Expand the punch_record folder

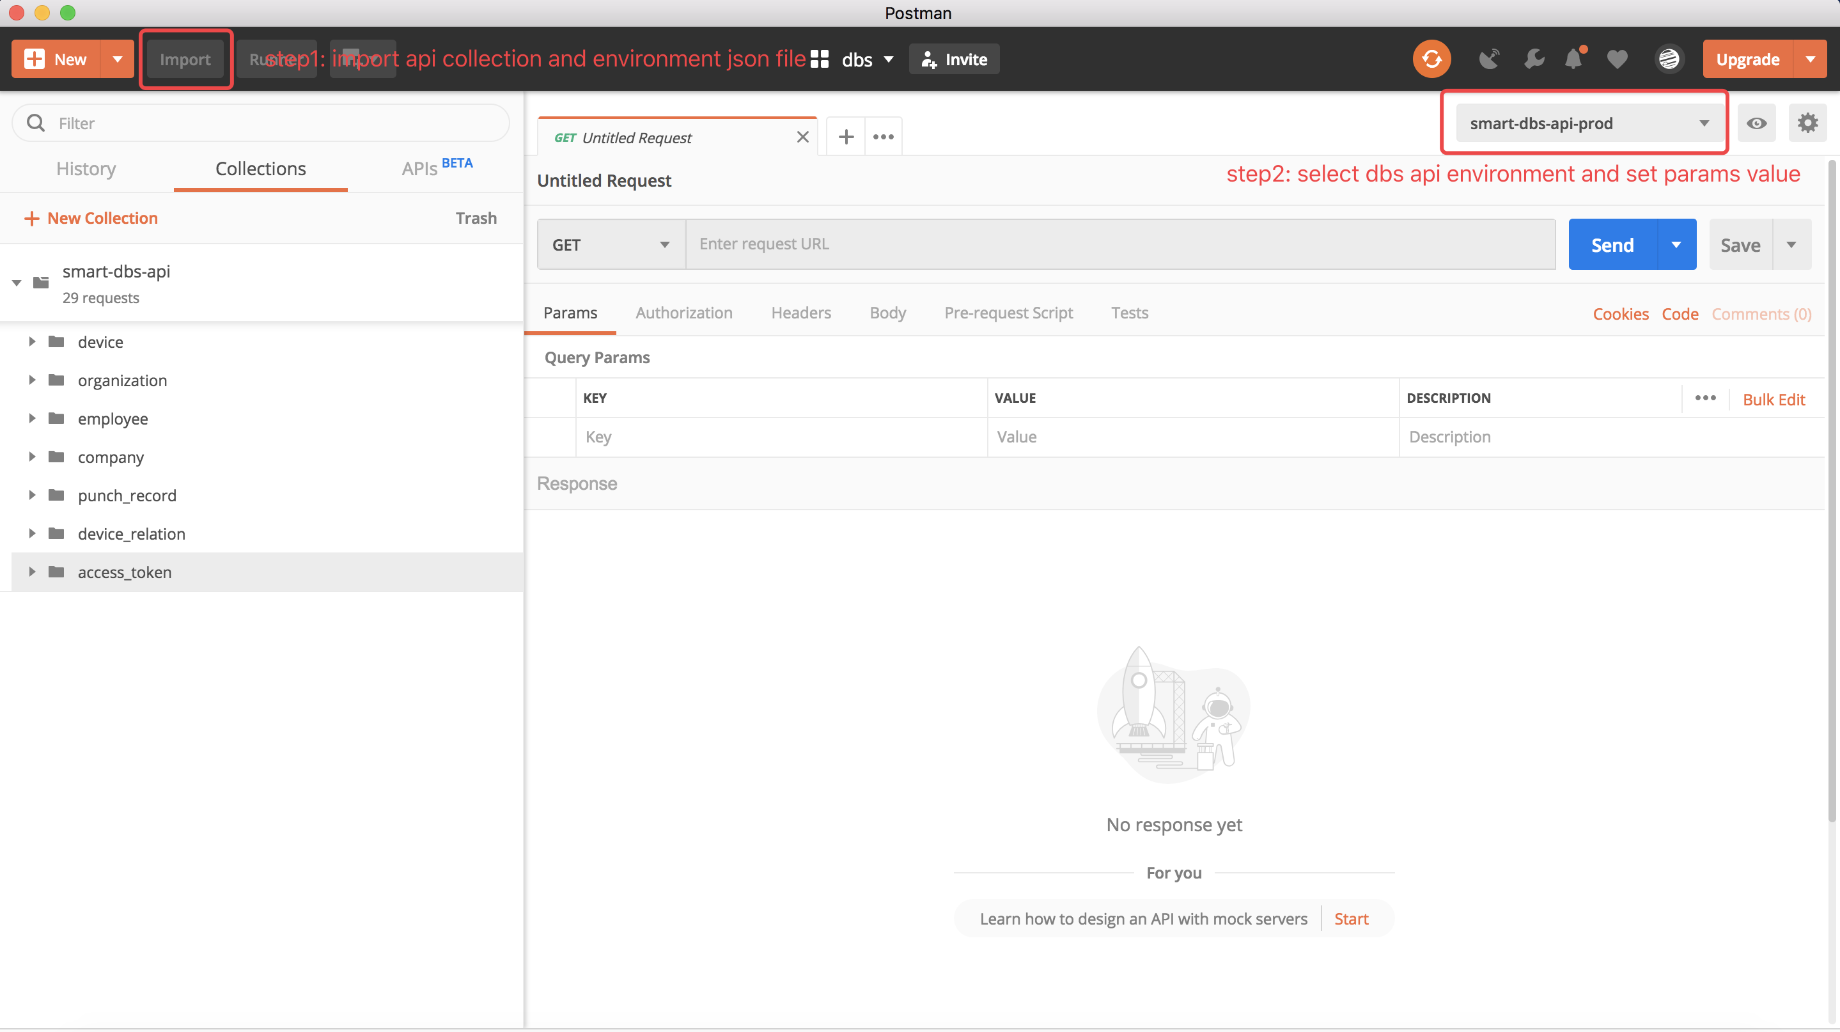(x=31, y=495)
